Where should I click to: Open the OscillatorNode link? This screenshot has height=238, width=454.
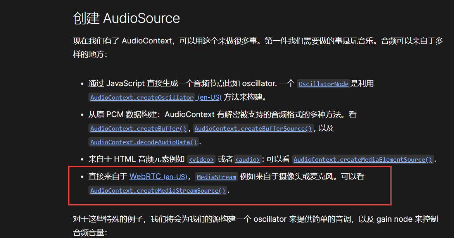click(x=323, y=84)
